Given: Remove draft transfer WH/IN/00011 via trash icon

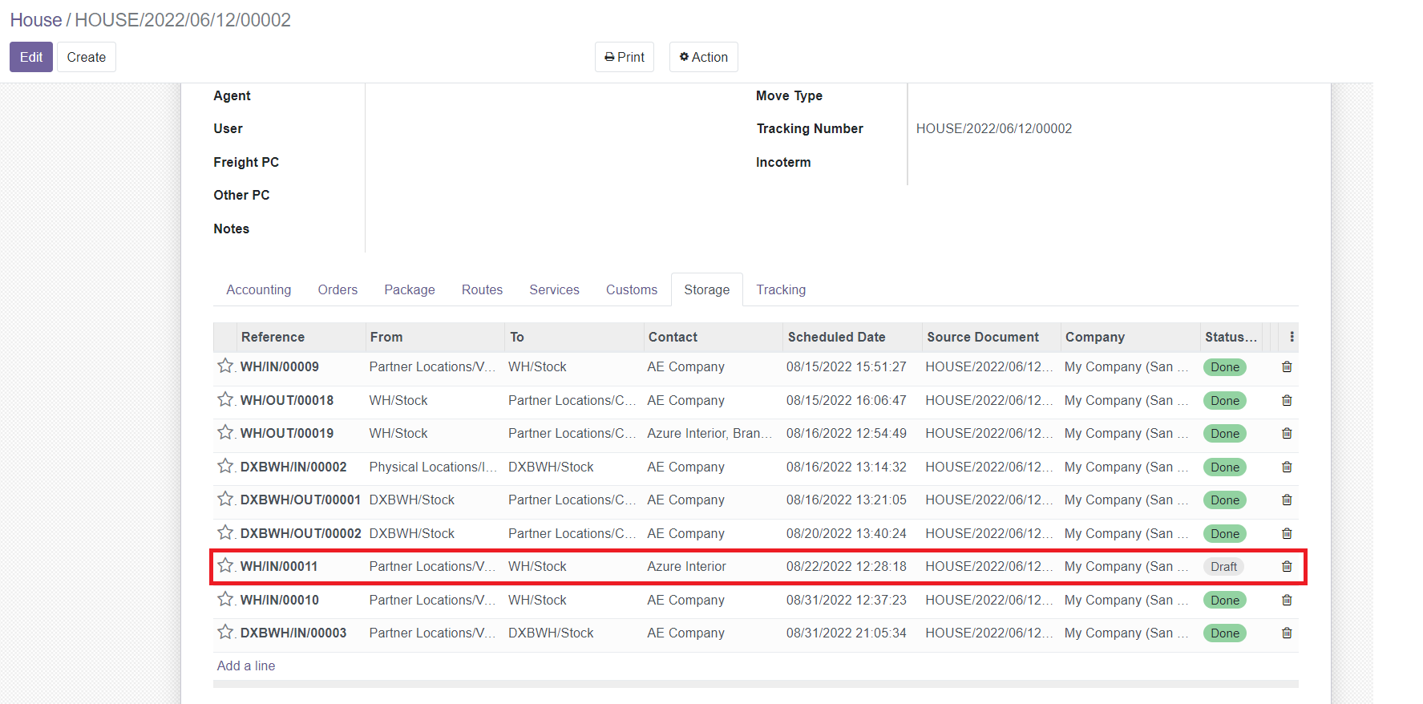Looking at the screenshot, I should 1287,567.
